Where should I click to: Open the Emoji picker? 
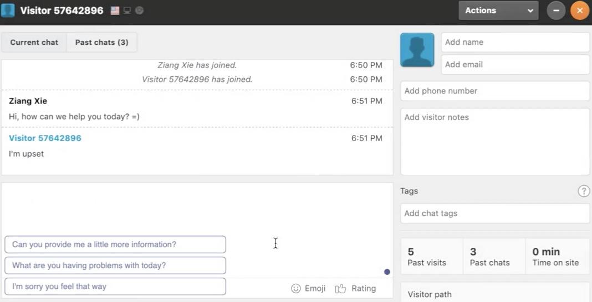pyautogui.click(x=308, y=288)
